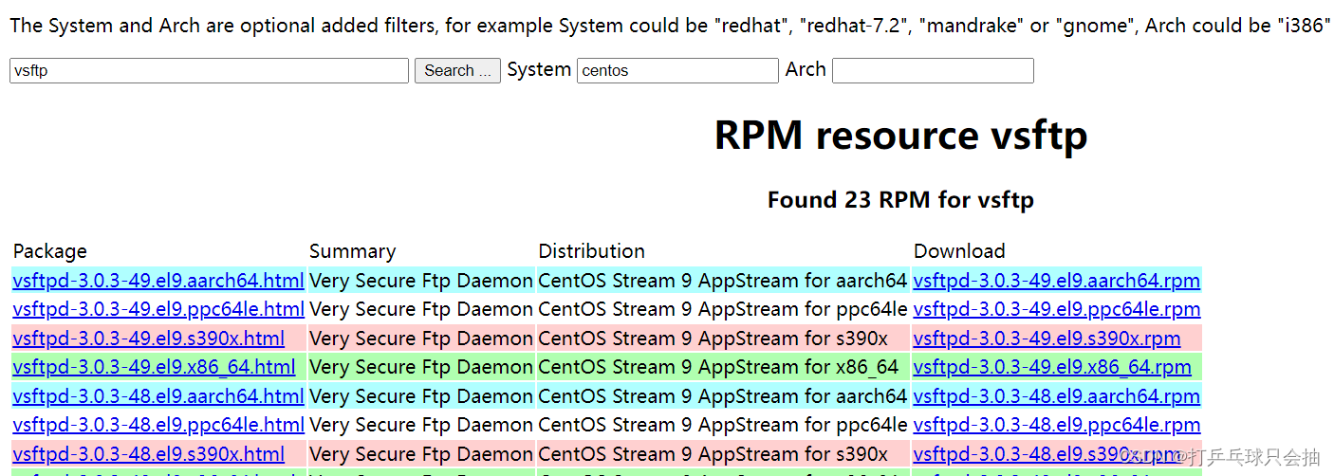Download vsftpd-3.0.3-49.el9.x86_64.rpm
The image size is (1334, 476).
click(1052, 367)
